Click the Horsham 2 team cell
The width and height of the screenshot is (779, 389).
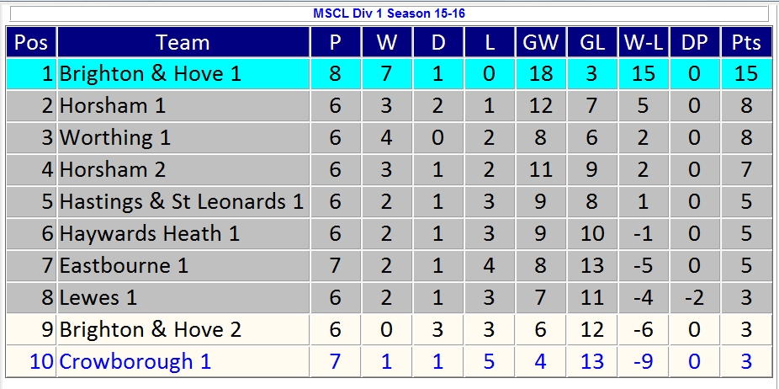click(x=113, y=169)
